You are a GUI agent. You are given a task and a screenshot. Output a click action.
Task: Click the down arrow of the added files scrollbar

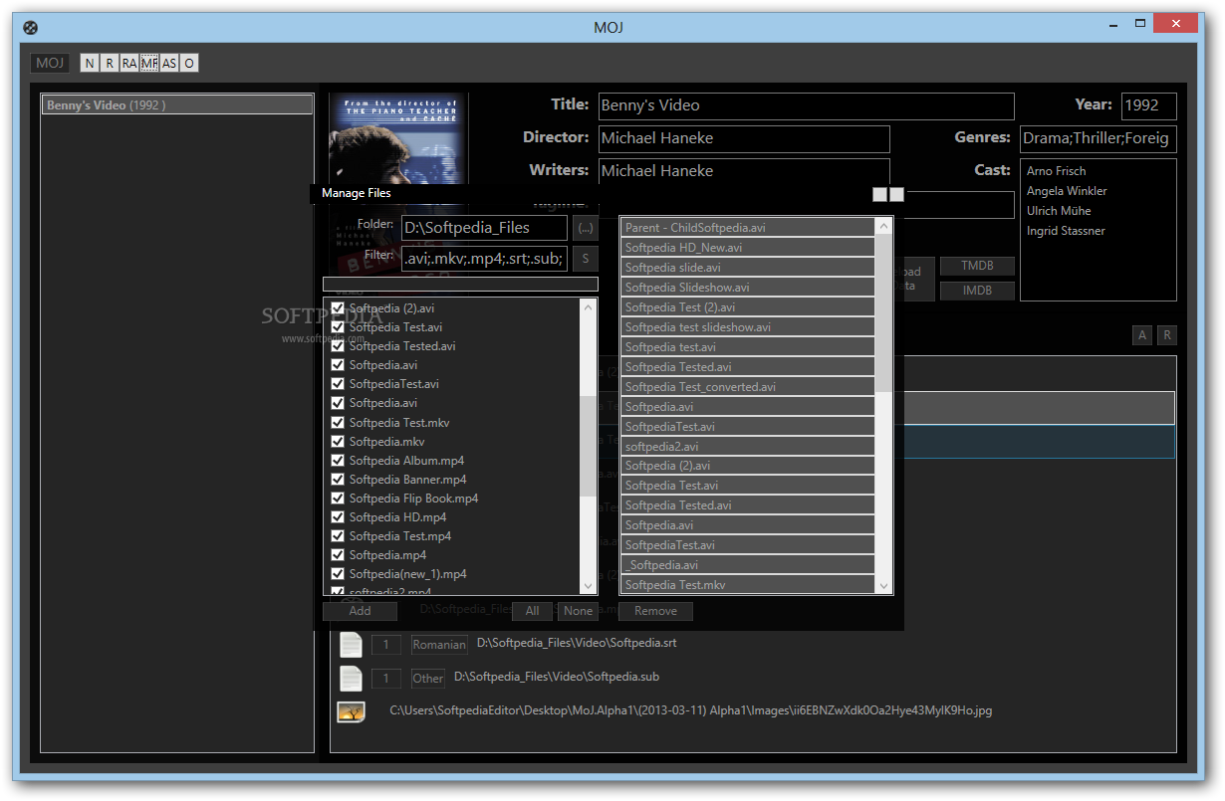[x=883, y=585]
